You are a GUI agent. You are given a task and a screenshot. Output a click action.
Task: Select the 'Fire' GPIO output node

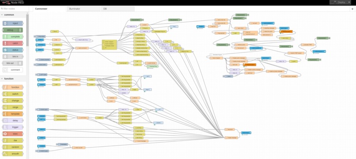click(x=174, y=26)
